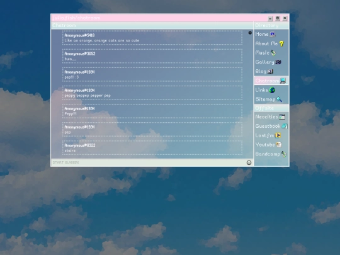This screenshot has height=255, width=340.
Task: Visit the Neocities offsite link
Action: point(266,117)
